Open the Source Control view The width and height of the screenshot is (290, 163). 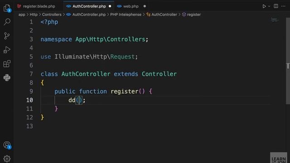point(7,36)
